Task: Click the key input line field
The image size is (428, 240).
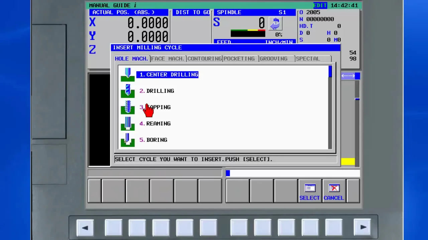Action: point(293,173)
